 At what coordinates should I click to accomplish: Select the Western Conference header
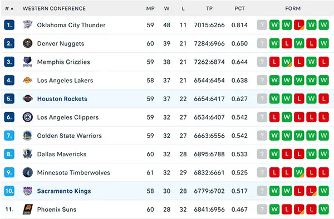(x=54, y=8)
